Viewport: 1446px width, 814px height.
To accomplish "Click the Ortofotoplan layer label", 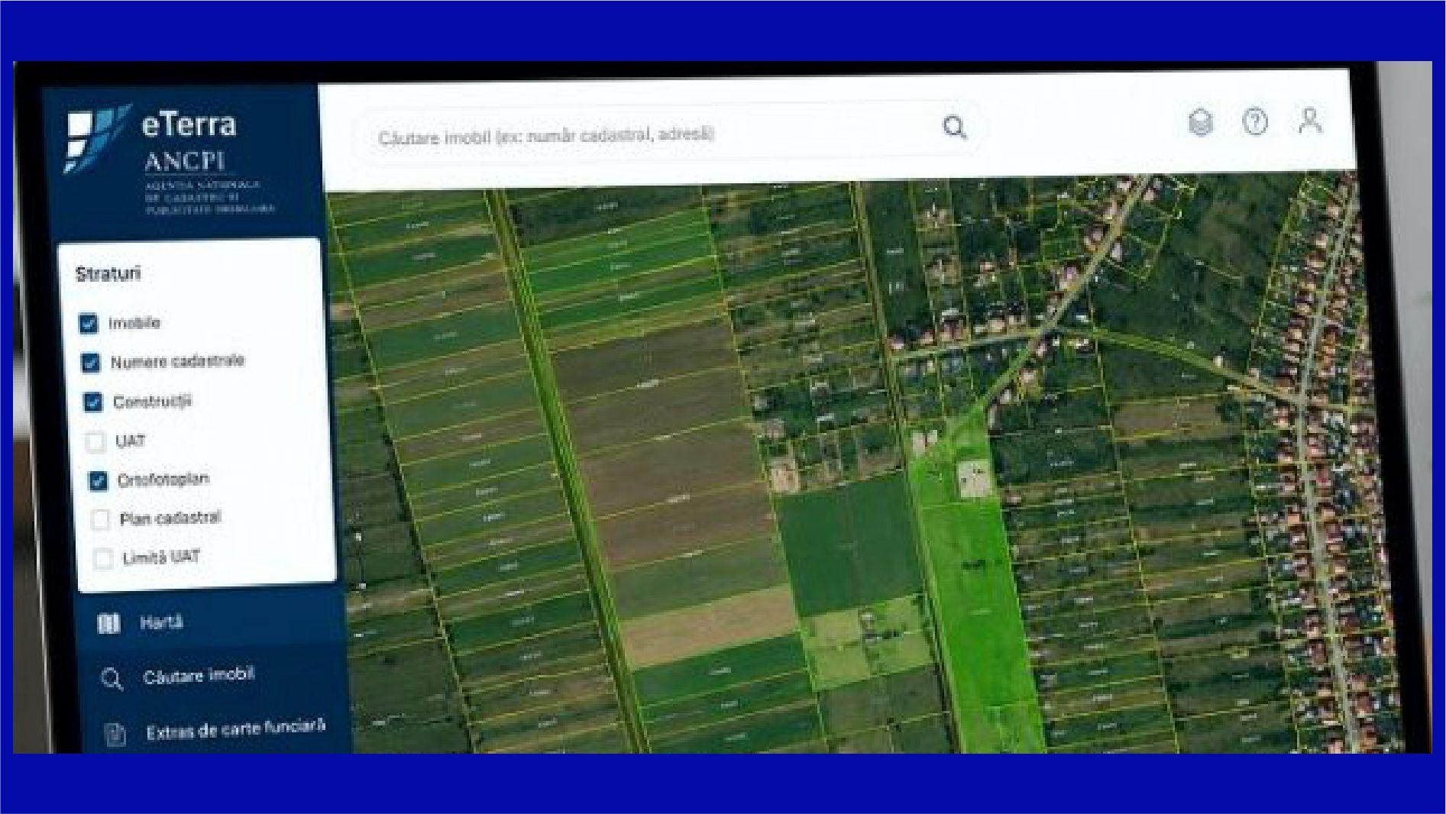I will 163,480.
